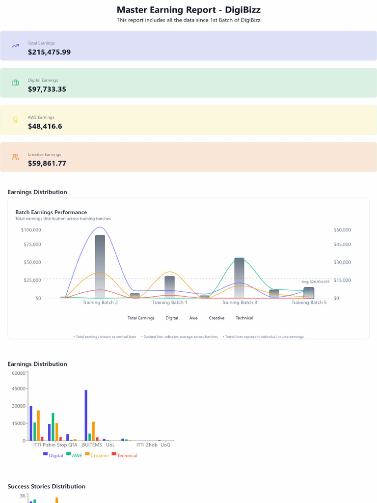This screenshot has width=377, height=503.
Task: Select the $215,475.99 total earnings value
Action: click(x=49, y=52)
